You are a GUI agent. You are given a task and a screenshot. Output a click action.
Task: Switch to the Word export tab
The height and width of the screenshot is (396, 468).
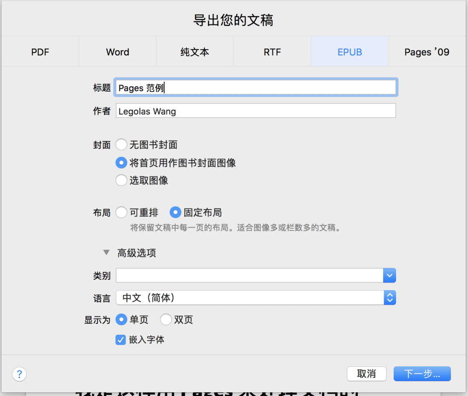[117, 51]
